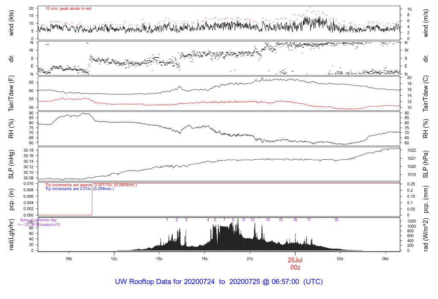The image size is (438, 299).
Task: Click the purple hour marker '17'
Action: (309, 220)
